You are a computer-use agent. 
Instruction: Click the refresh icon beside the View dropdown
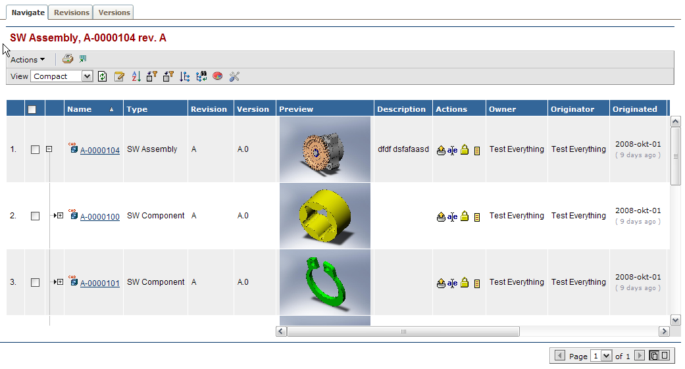pyautogui.click(x=103, y=76)
